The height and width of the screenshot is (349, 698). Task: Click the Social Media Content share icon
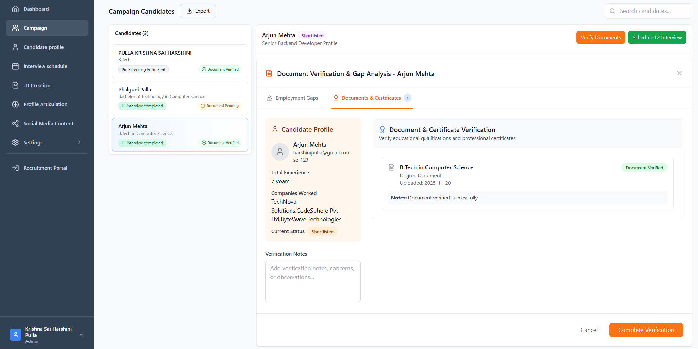pyautogui.click(x=15, y=123)
